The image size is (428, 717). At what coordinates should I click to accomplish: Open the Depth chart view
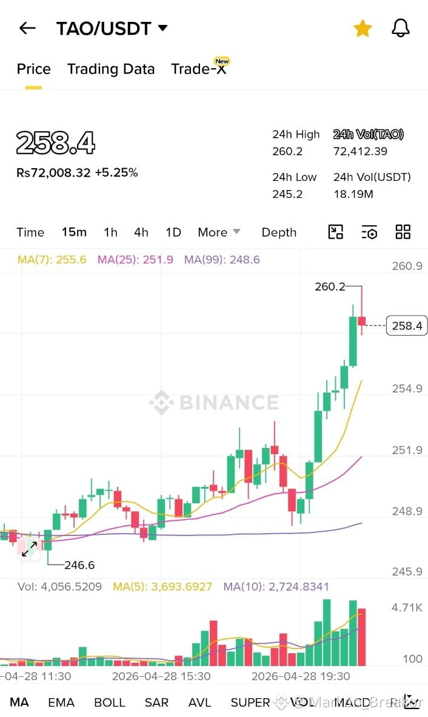279,233
